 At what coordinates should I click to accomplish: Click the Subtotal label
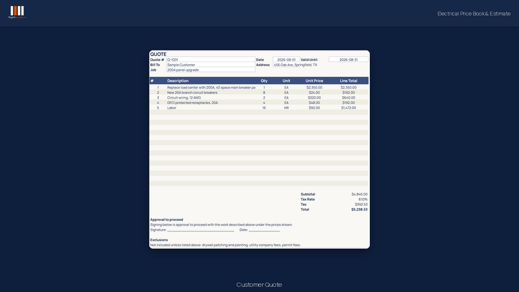tap(308, 194)
